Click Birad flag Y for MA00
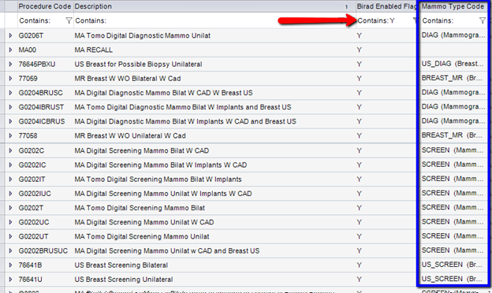This screenshot has width=492, height=293. (x=360, y=50)
